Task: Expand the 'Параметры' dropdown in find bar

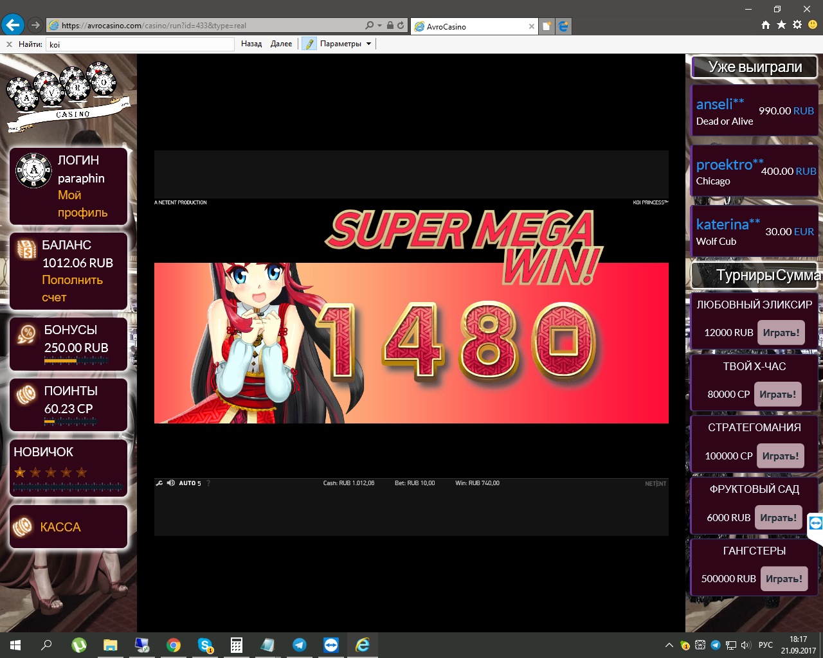Action: [346, 44]
